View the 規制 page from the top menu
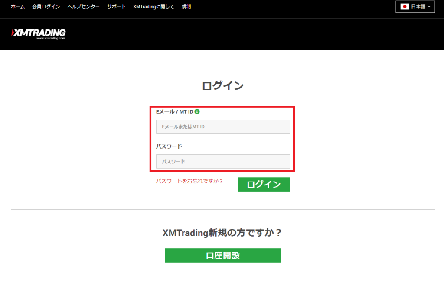This screenshot has height=283, width=444. point(186,7)
